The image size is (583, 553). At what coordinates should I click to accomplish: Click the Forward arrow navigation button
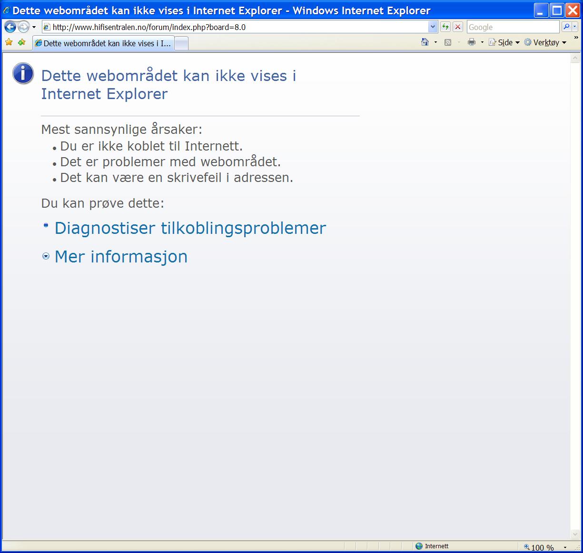23,27
